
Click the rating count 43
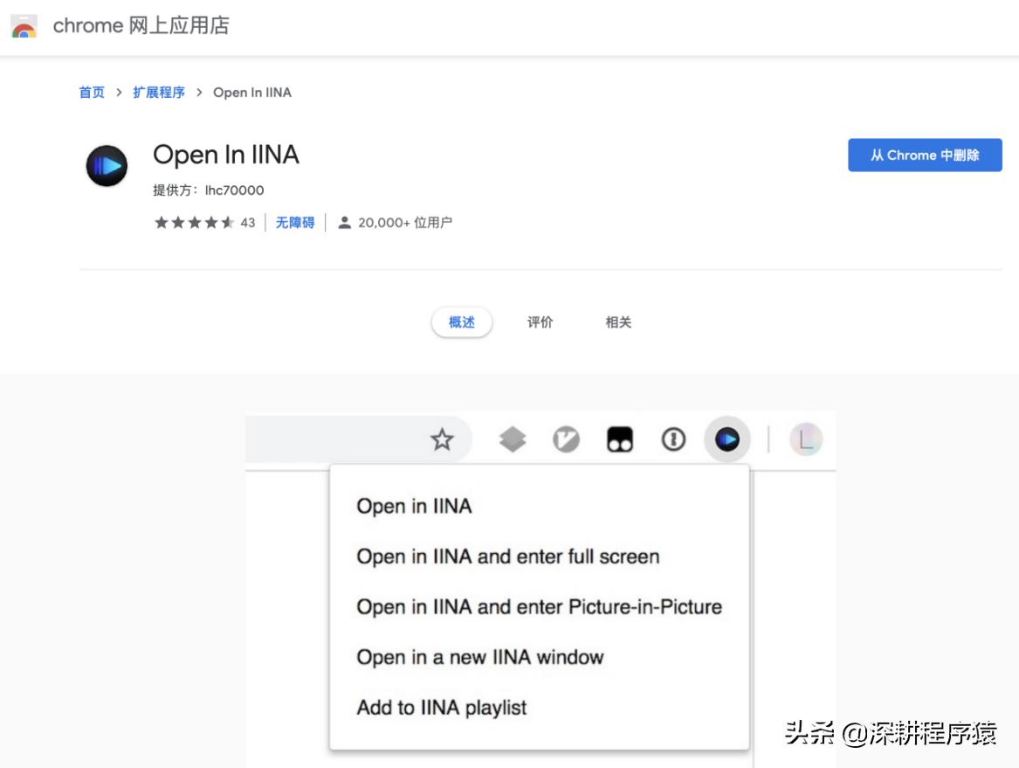(248, 223)
